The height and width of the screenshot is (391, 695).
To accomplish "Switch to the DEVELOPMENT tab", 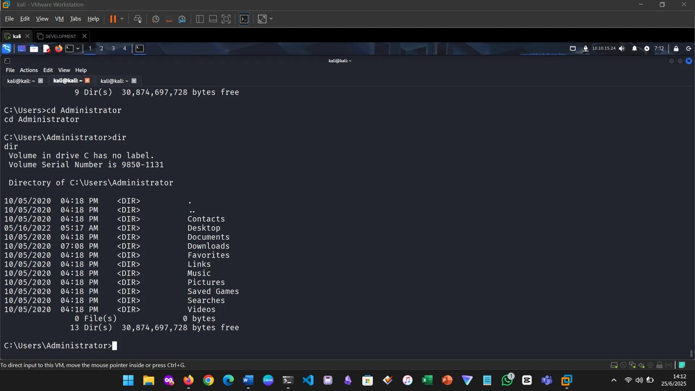I will click(60, 36).
